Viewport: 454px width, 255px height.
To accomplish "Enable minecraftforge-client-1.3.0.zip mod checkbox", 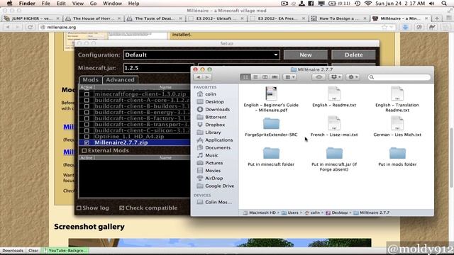I will tap(87, 94).
